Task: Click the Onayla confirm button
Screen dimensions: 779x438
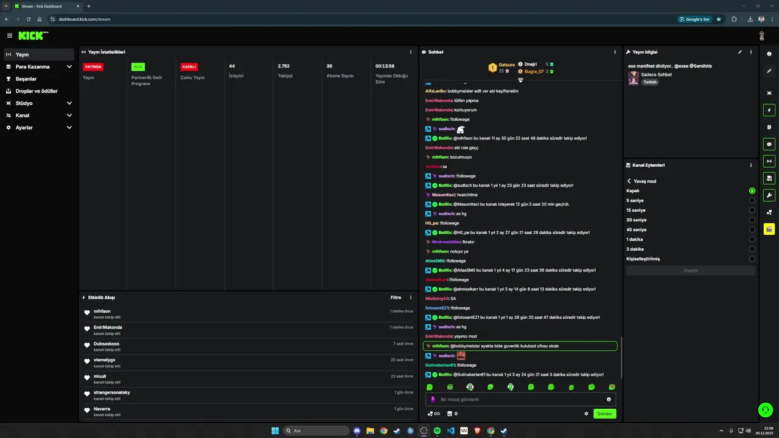Action: (x=691, y=271)
